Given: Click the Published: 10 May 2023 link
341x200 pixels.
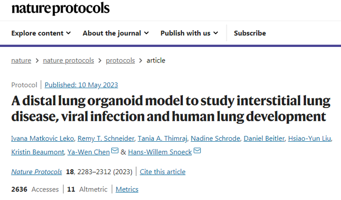Looking at the screenshot, I should tap(81, 85).
